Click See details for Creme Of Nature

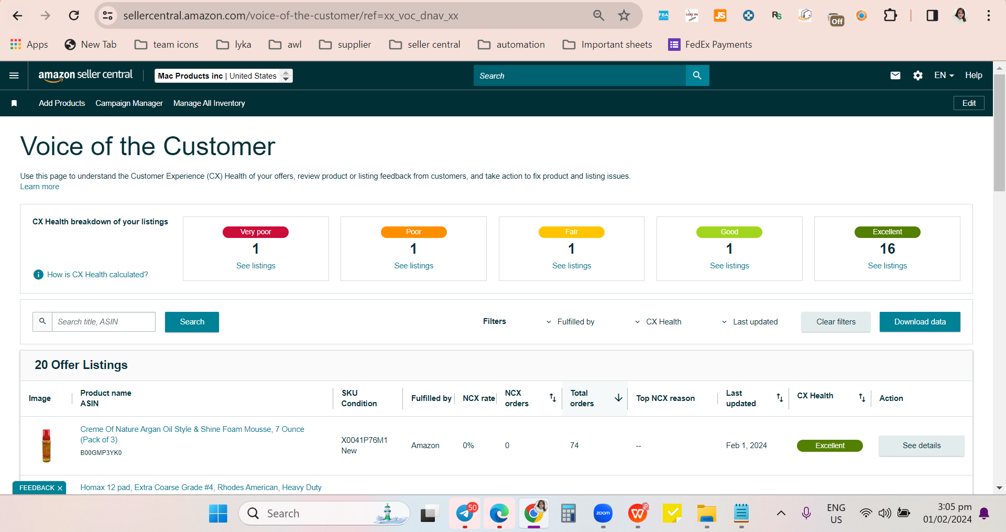pyautogui.click(x=921, y=446)
